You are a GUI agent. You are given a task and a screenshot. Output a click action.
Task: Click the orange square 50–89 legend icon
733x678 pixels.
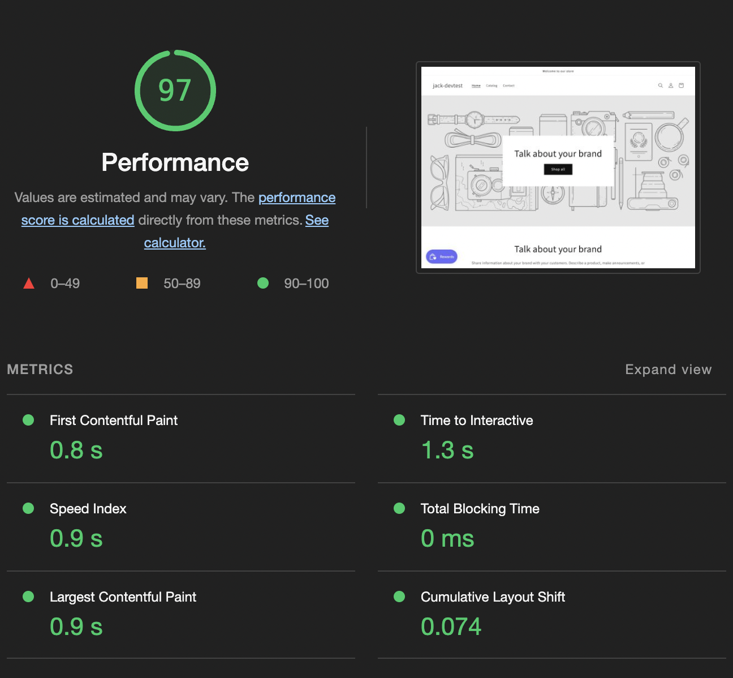(142, 283)
